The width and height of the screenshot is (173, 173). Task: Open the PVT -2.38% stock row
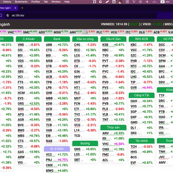113,61
